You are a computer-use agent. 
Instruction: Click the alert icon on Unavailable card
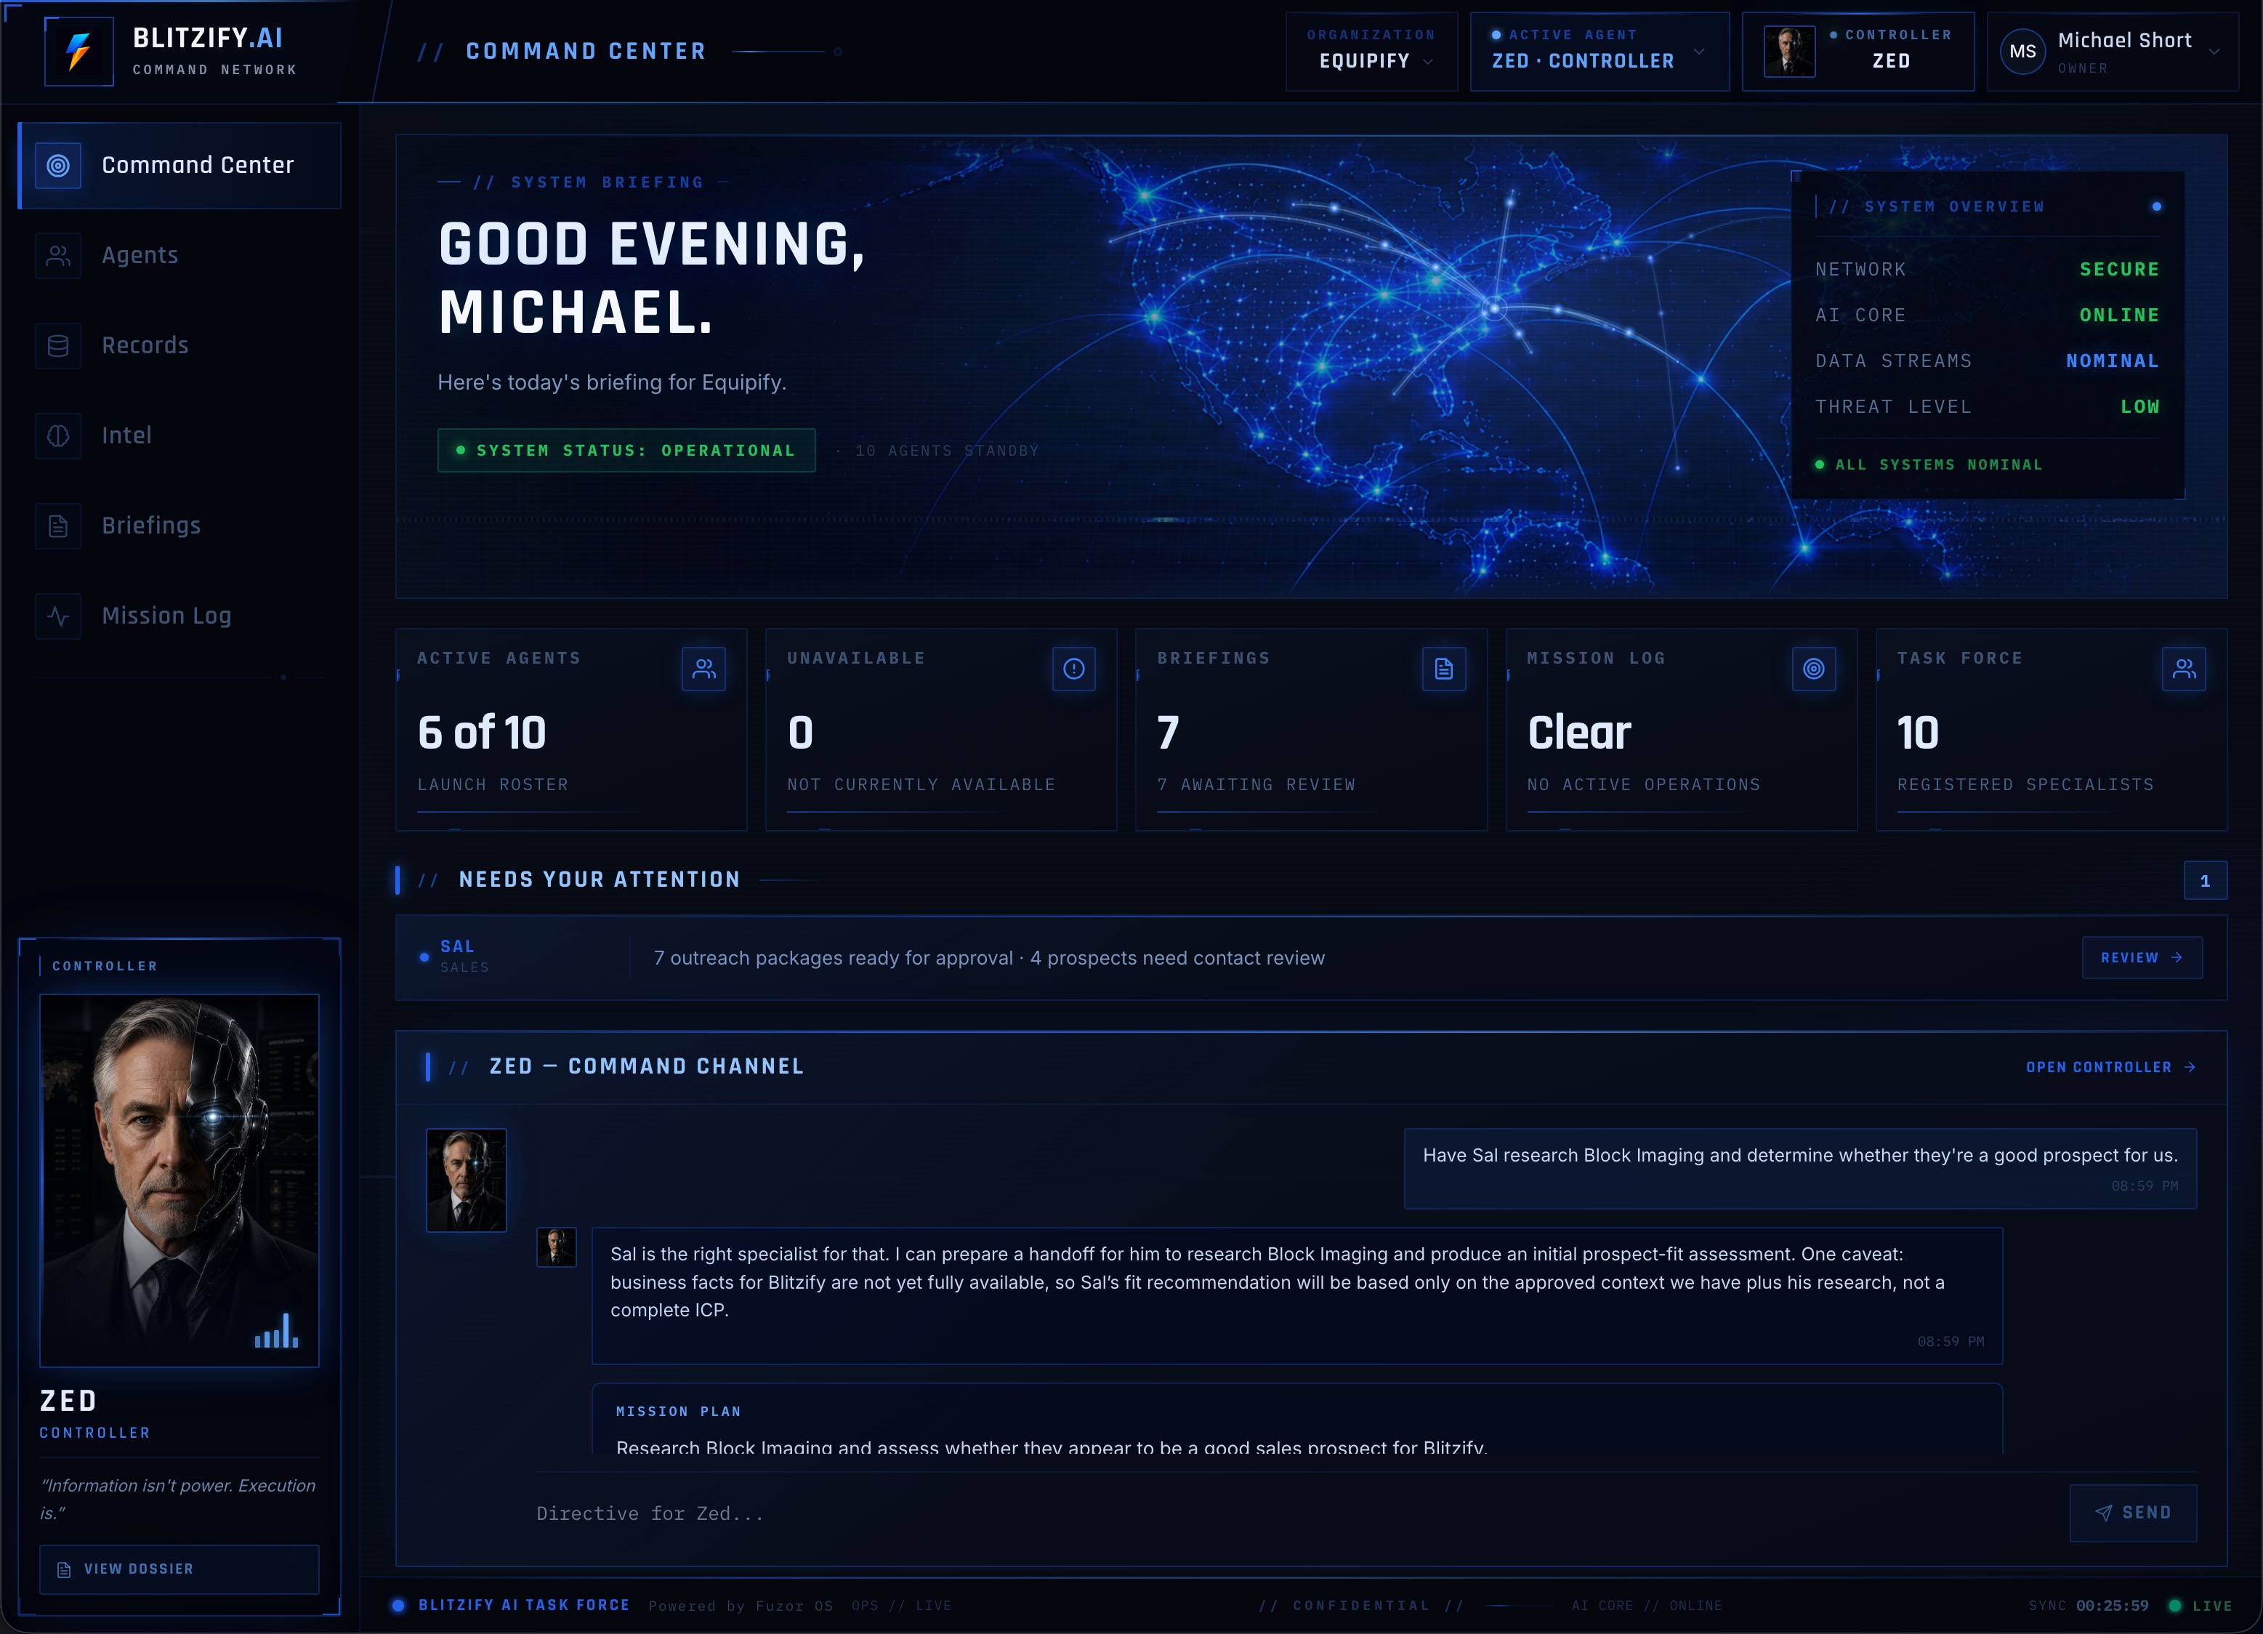[x=1073, y=669]
